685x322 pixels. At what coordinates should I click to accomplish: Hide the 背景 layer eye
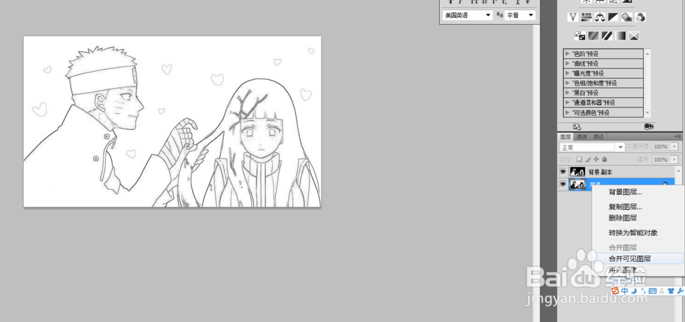563,185
